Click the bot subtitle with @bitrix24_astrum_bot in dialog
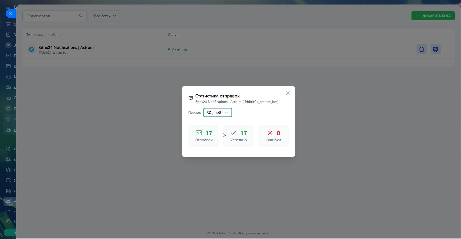This screenshot has width=461, height=239. tap(237, 102)
